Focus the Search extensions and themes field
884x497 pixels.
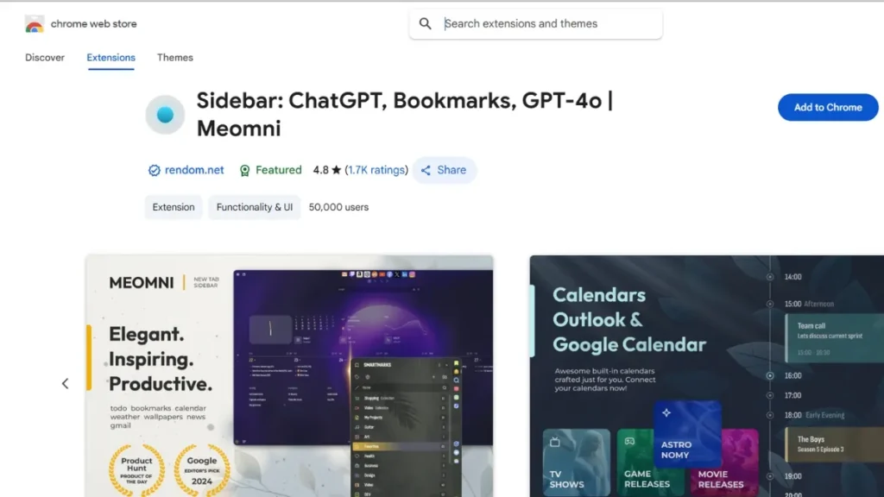535,23
